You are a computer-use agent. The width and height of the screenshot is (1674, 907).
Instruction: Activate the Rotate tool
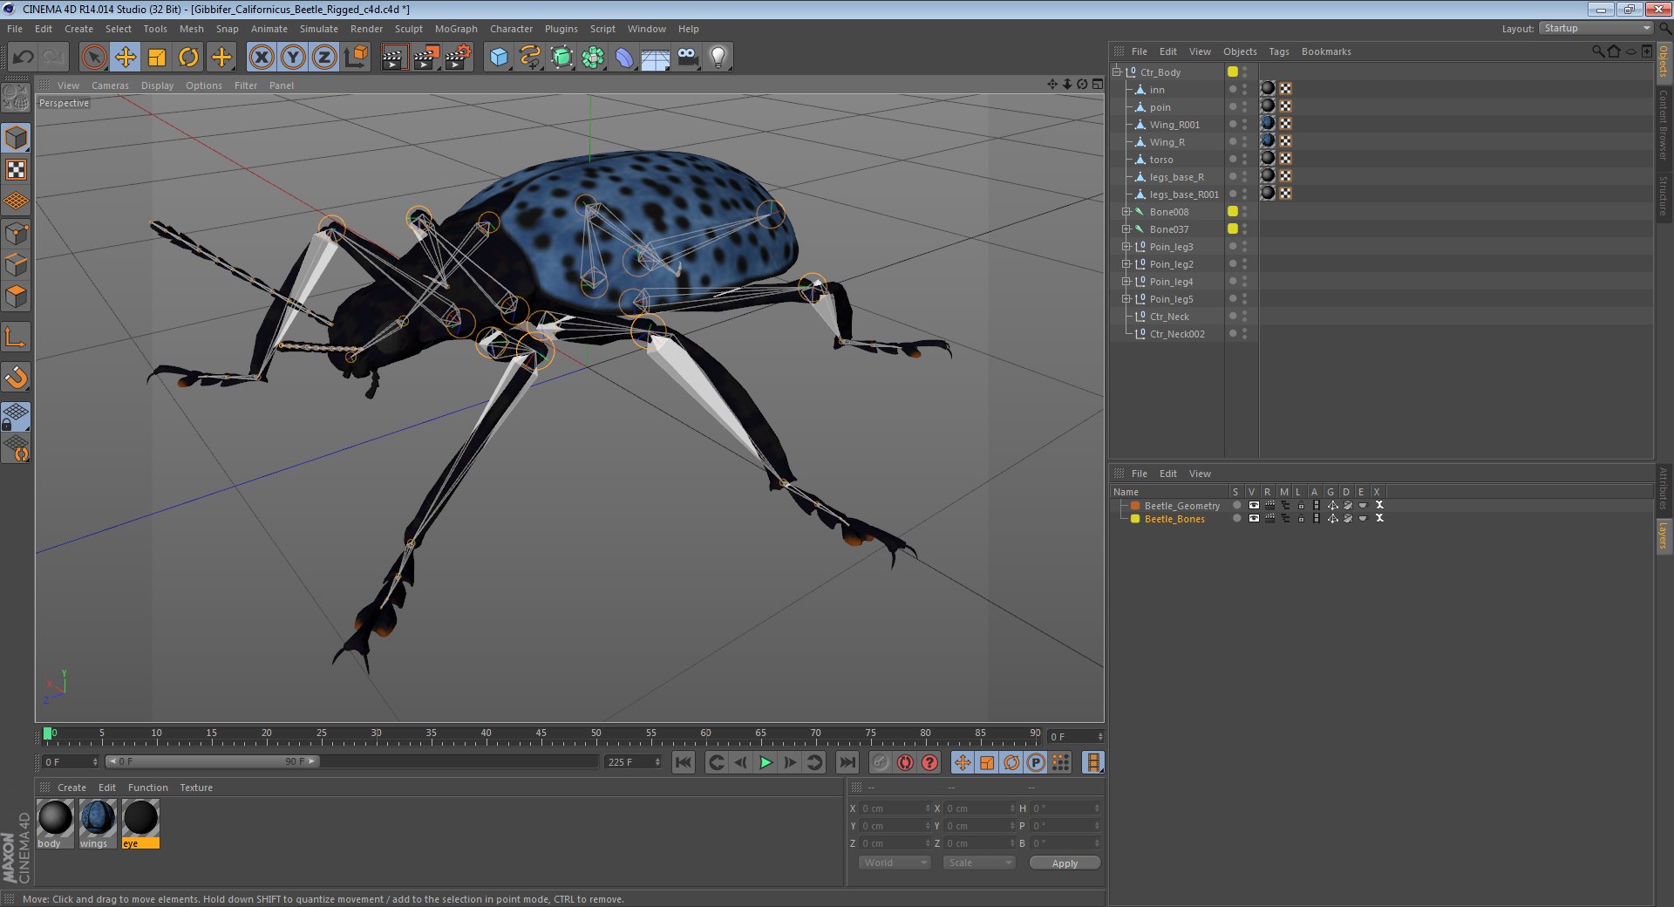tap(188, 58)
